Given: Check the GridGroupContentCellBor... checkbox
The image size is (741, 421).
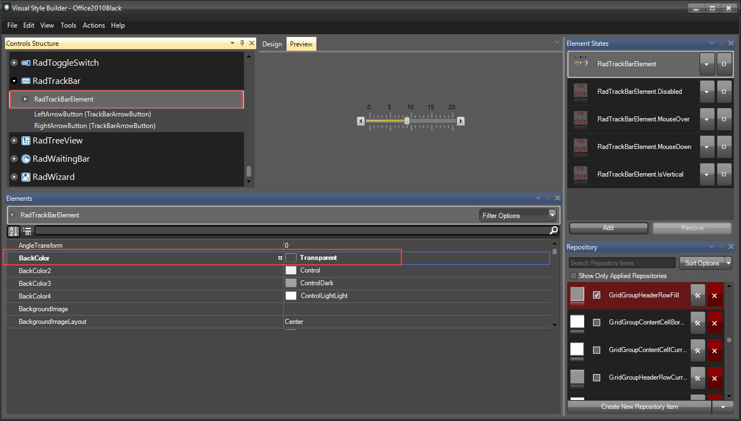Looking at the screenshot, I should pos(596,322).
